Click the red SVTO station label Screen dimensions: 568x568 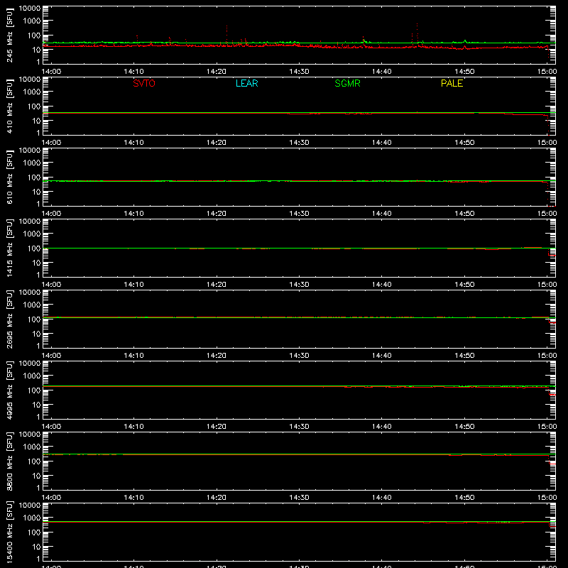point(144,83)
